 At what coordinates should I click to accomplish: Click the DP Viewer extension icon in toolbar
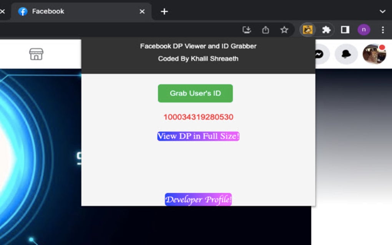pos(307,30)
